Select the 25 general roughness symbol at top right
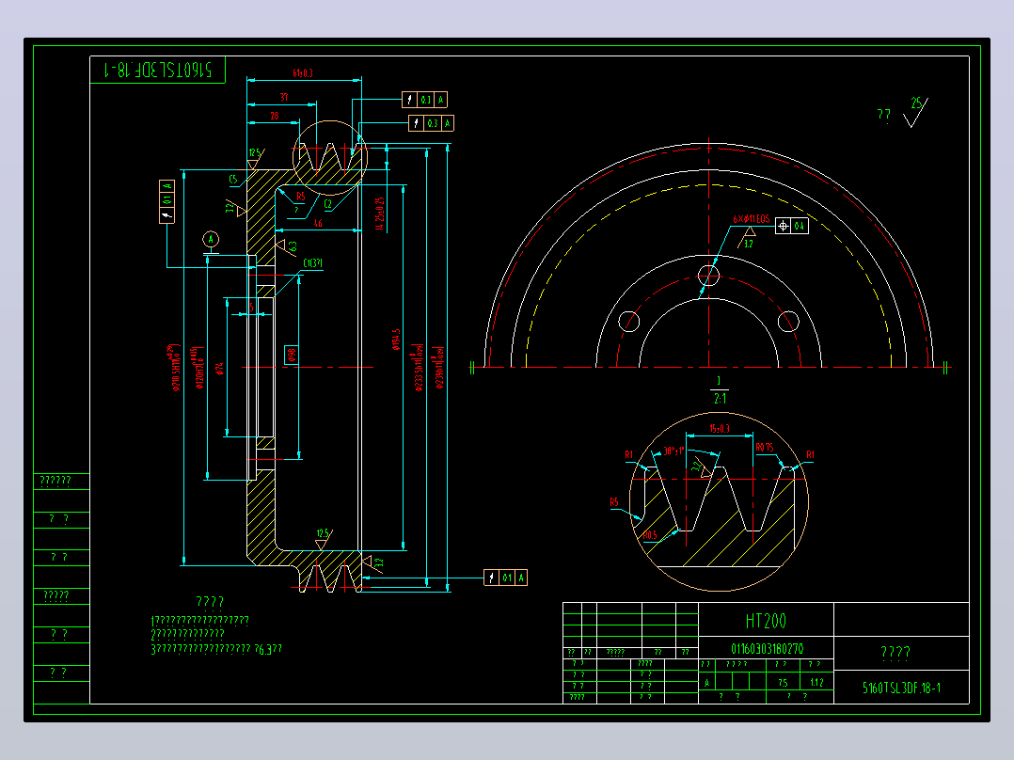The image size is (1014, 760). [x=917, y=111]
